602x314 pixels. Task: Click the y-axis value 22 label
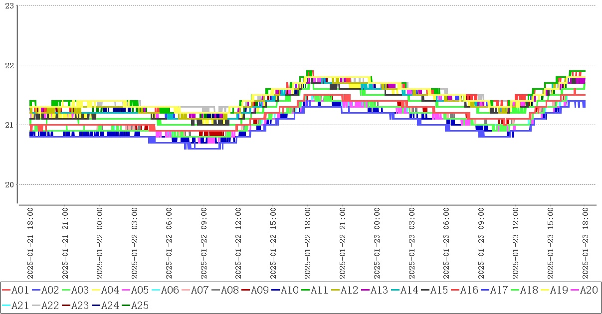[8, 65]
